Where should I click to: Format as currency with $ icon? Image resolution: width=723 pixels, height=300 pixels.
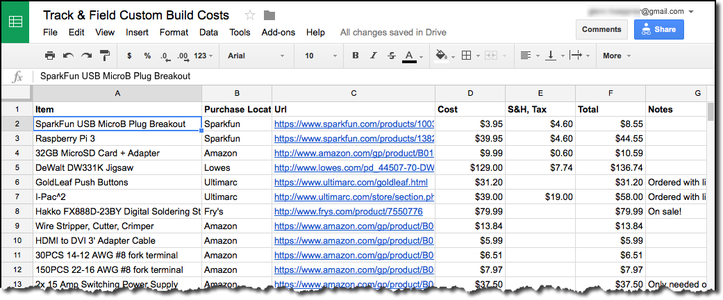[x=130, y=56]
